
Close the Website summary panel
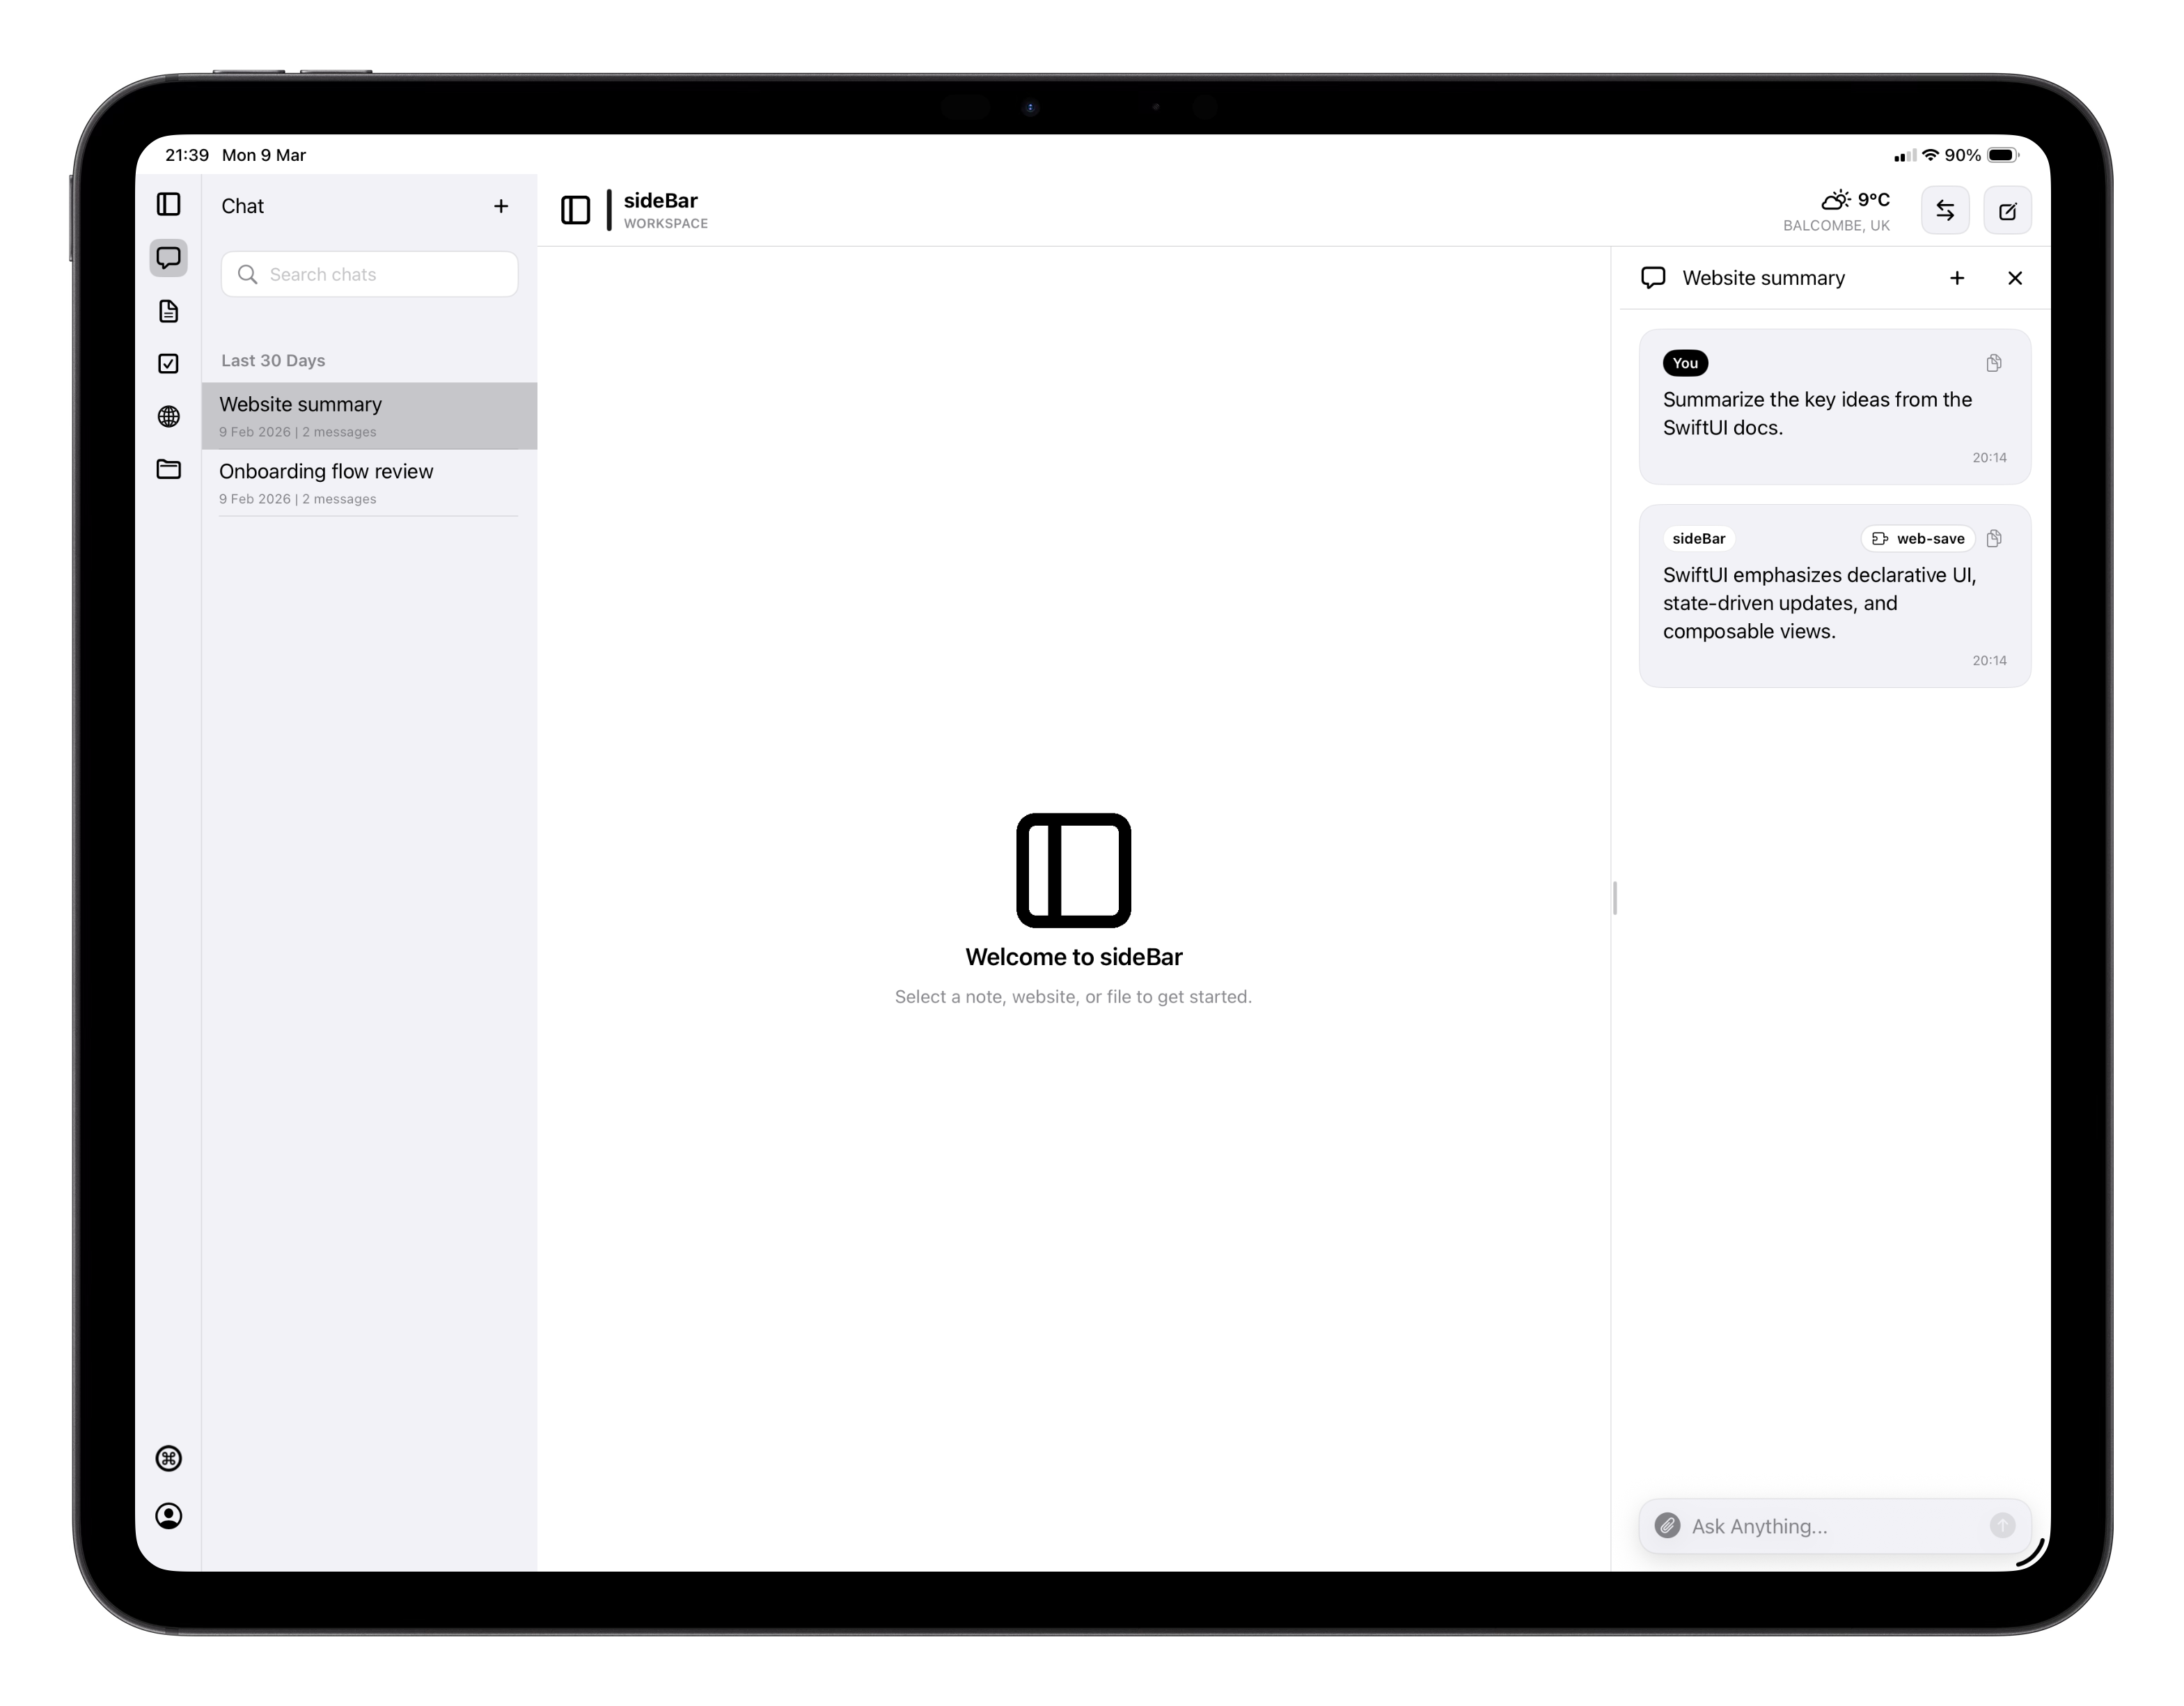pyautogui.click(x=2015, y=278)
